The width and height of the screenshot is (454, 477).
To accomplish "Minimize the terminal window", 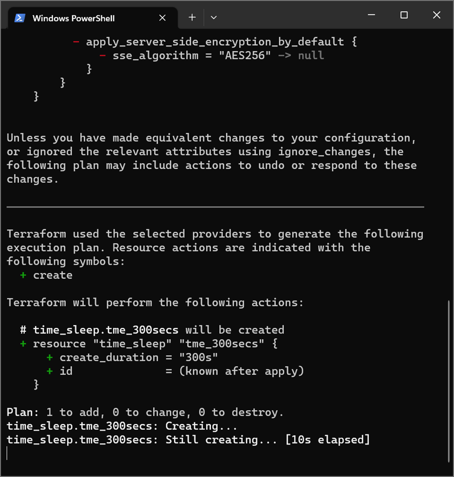I will (x=371, y=15).
